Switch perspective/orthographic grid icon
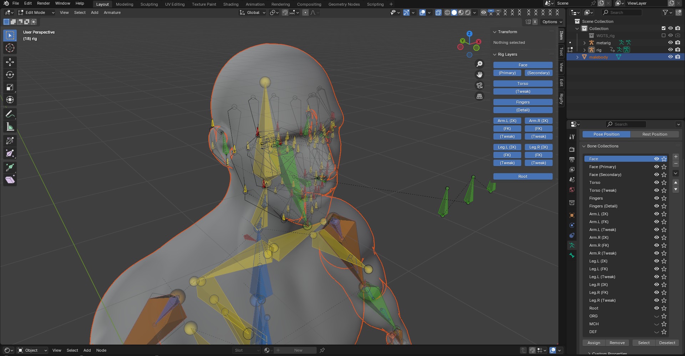This screenshot has width=685, height=356. (x=479, y=96)
